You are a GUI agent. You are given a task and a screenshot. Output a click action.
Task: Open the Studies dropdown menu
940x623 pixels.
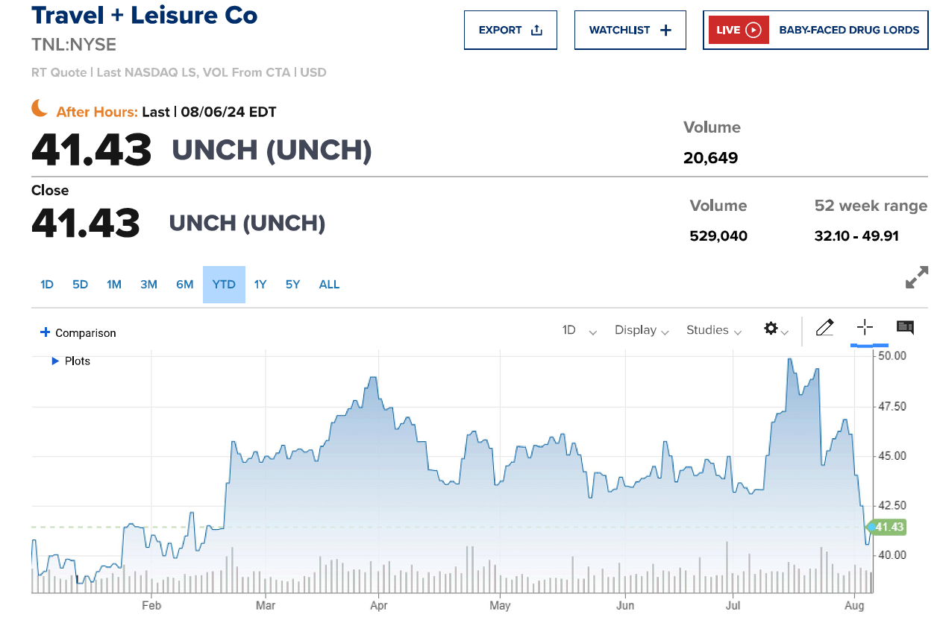point(714,330)
